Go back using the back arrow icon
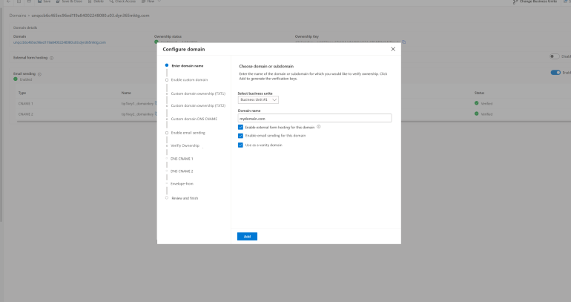Viewport: 571px width, 302px height. [8, 1]
